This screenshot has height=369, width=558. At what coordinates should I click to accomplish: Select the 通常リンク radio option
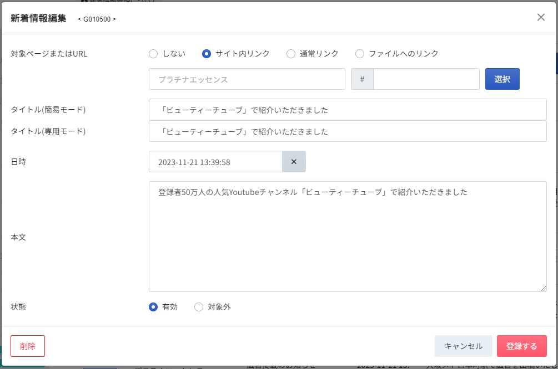coord(291,54)
